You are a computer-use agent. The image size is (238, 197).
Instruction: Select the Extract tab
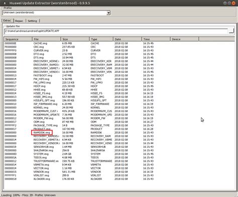(x=8, y=21)
